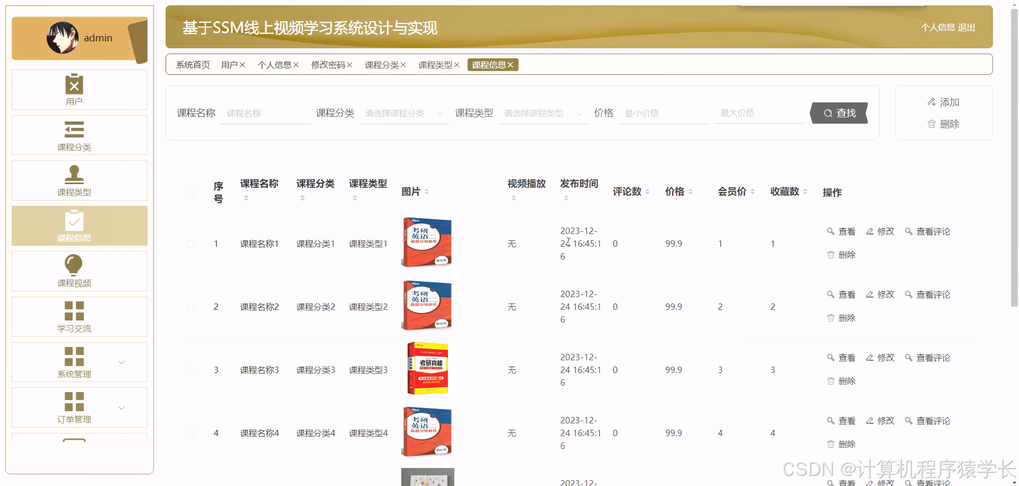Sort by 评论数 column sort arrows

(647, 192)
